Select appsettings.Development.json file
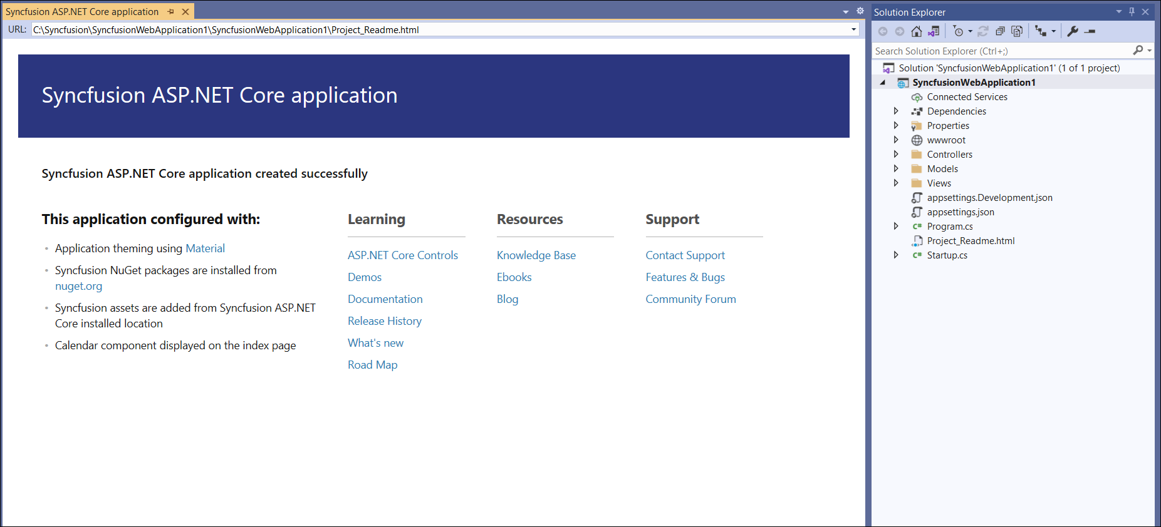1161x527 pixels. pos(990,198)
